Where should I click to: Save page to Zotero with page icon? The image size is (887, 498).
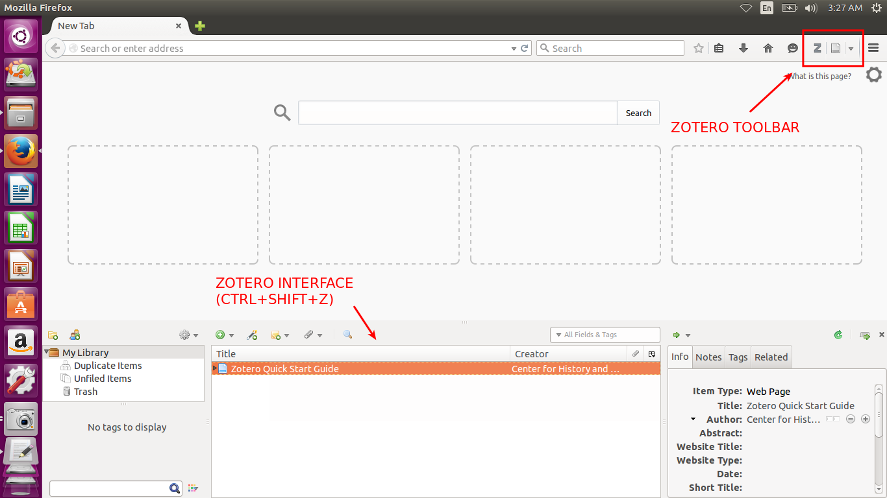coord(836,48)
